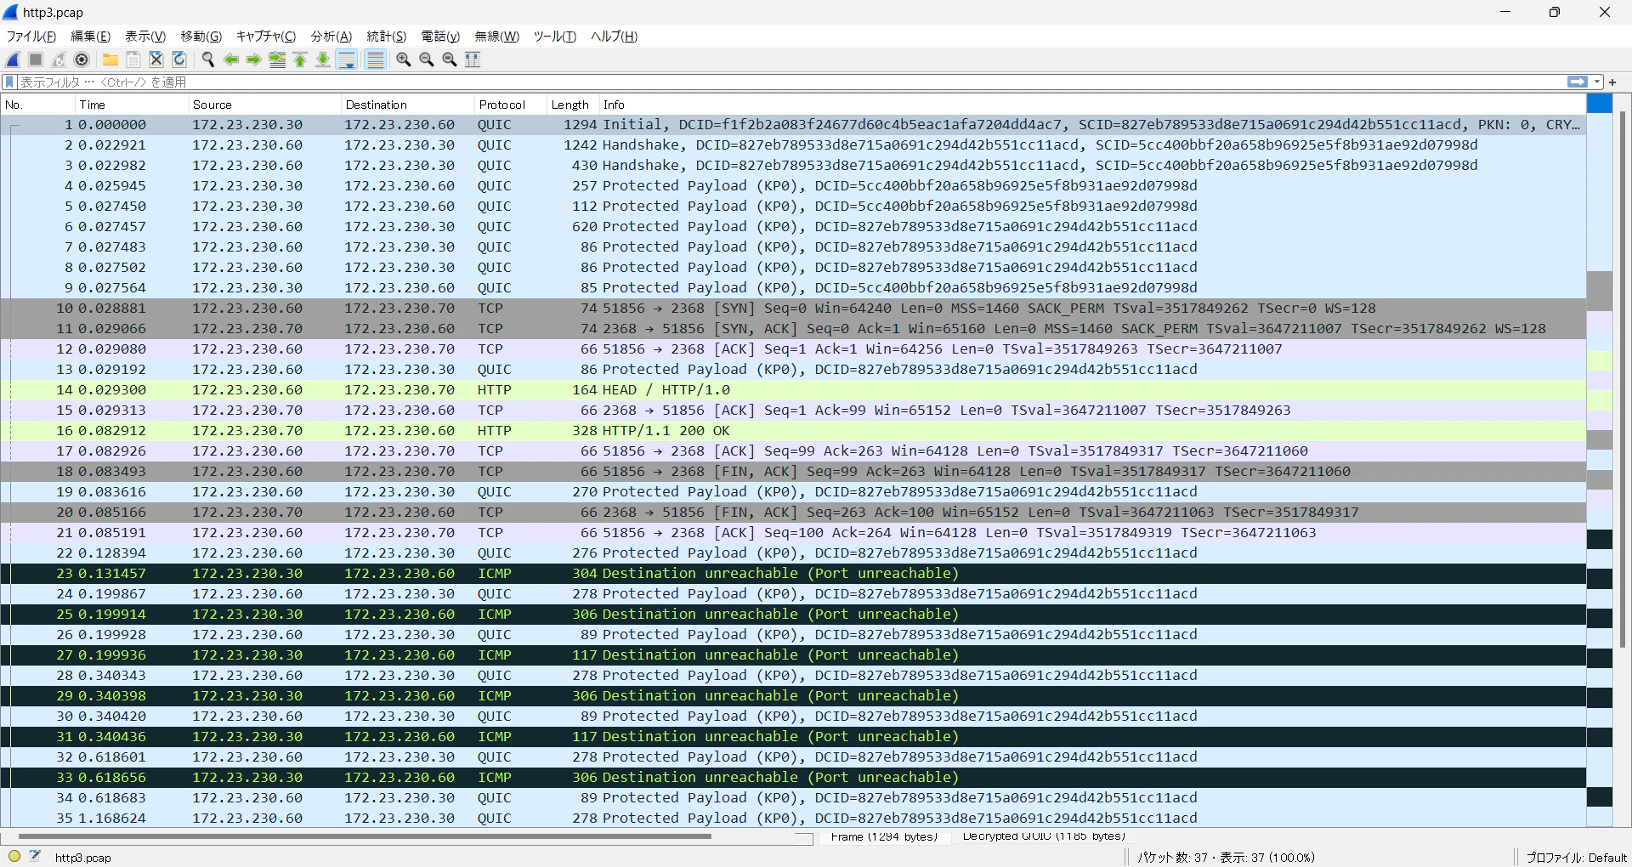Viewport: 1632px width, 867px height.
Task: Select packet 23 ICMP Destination unreachable
Action: click(x=793, y=574)
